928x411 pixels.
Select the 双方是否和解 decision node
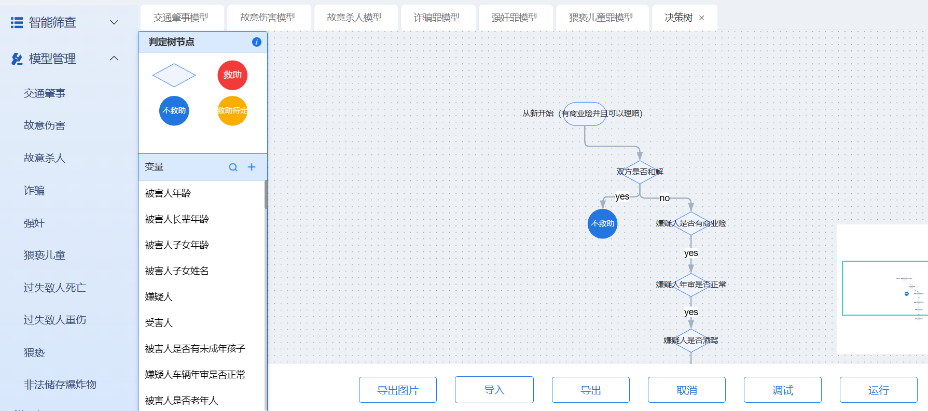point(640,172)
